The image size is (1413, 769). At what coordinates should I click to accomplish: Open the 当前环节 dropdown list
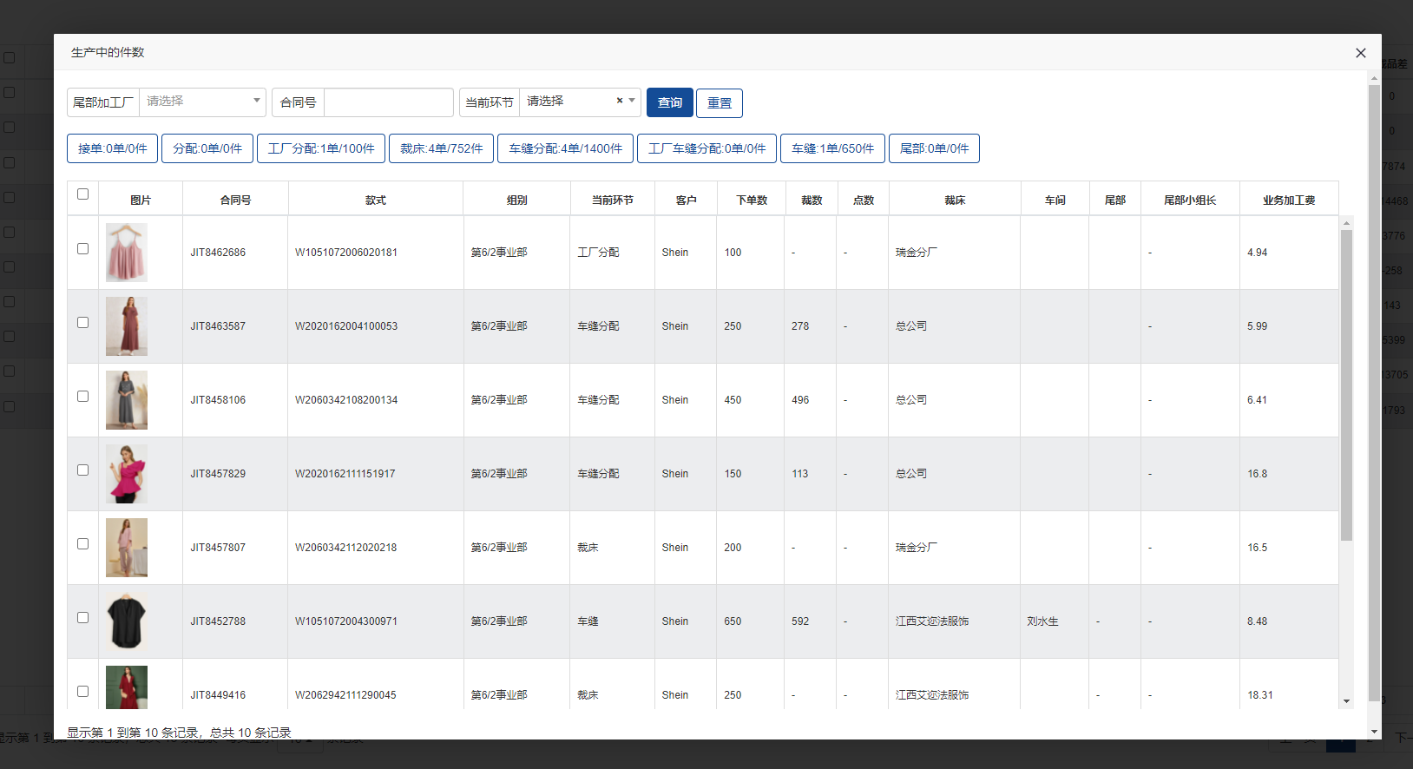pos(568,102)
